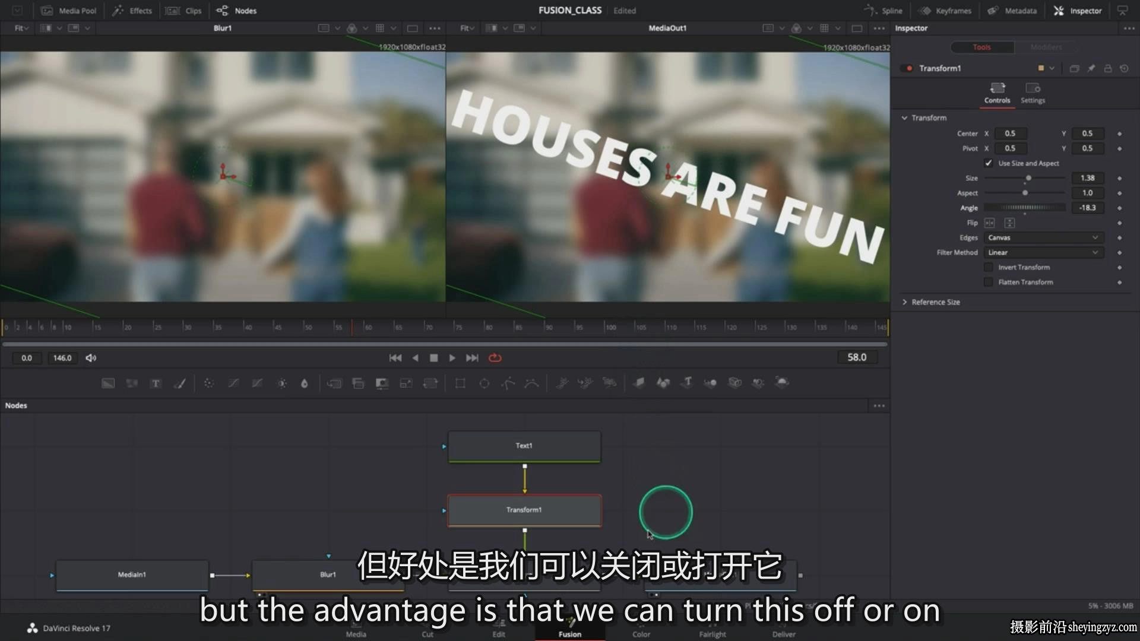Image resolution: width=1140 pixels, height=641 pixels.
Task: Add a B-Spline mask tool
Action: tap(532, 383)
